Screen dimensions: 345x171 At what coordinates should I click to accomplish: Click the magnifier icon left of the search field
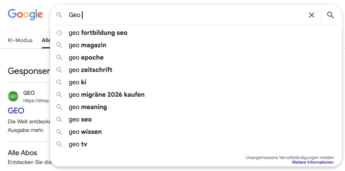59,15
